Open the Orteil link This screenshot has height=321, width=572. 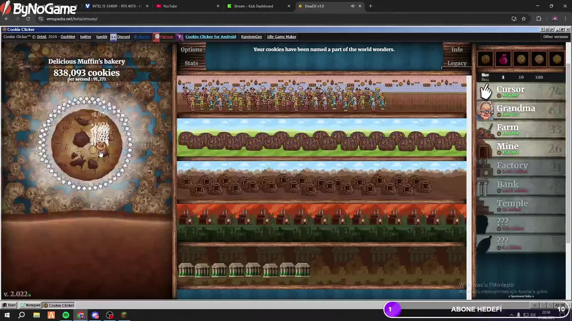click(x=41, y=37)
